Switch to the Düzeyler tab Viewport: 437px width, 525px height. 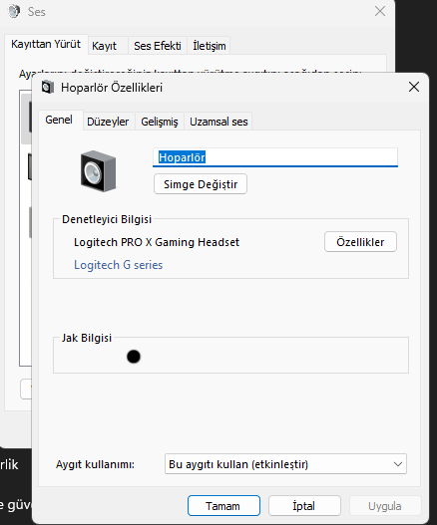(108, 122)
